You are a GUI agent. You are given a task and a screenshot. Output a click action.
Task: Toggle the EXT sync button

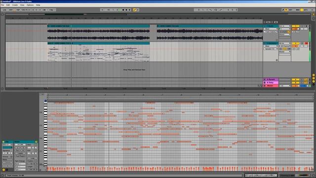tap(11, 10)
